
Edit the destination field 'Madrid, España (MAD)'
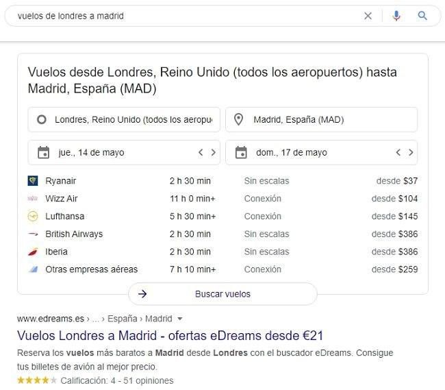pyautogui.click(x=321, y=119)
